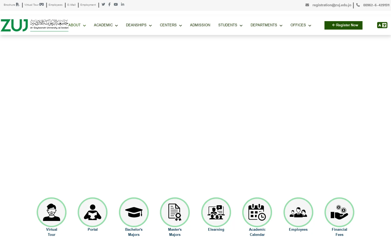
Task: Open the Elearning icon
Action: point(216,212)
